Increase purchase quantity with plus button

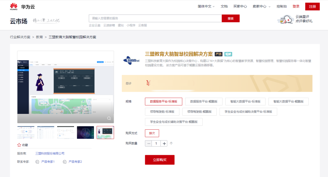[164, 143]
